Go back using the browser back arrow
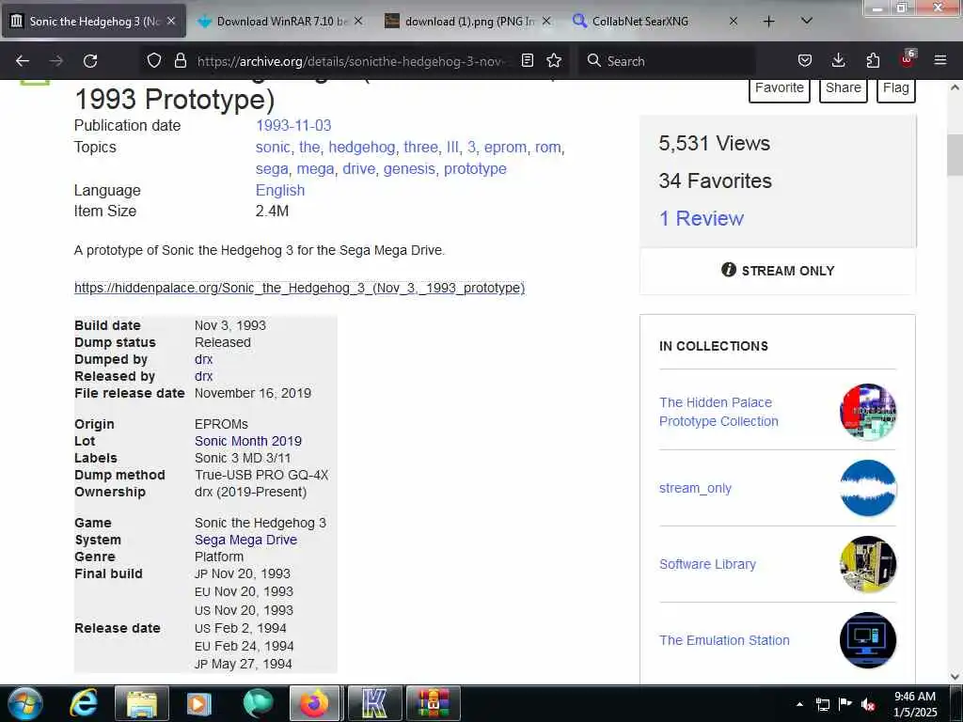The height and width of the screenshot is (722, 963). pyautogui.click(x=23, y=61)
